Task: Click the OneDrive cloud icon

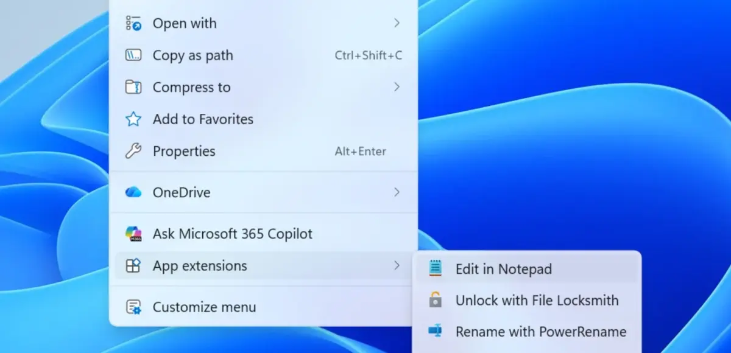Action: [x=133, y=192]
